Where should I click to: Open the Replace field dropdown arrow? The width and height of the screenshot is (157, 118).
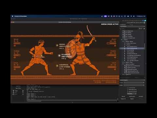[x=144, y=85]
